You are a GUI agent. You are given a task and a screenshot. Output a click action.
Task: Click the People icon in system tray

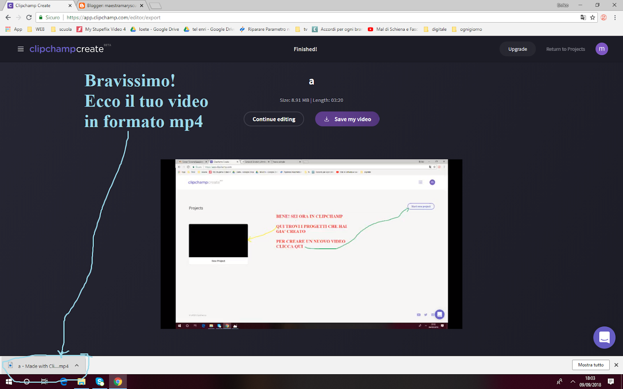pos(560,382)
